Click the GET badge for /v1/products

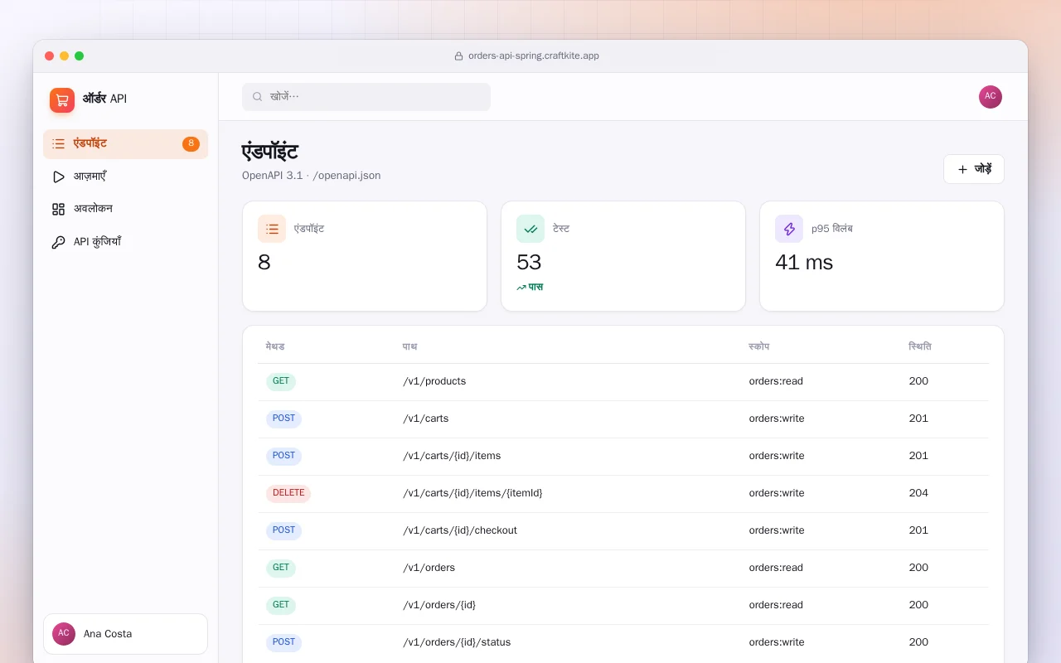tap(281, 382)
